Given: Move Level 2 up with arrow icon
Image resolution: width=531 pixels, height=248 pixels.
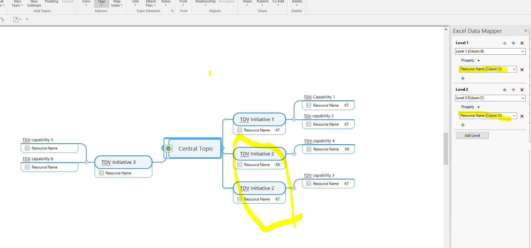Looking at the screenshot, I should [505, 90].
